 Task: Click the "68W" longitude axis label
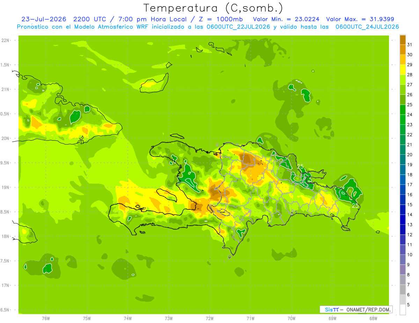pos(373,318)
